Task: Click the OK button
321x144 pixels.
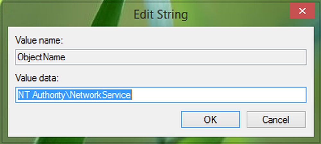Action: (x=210, y=120)
